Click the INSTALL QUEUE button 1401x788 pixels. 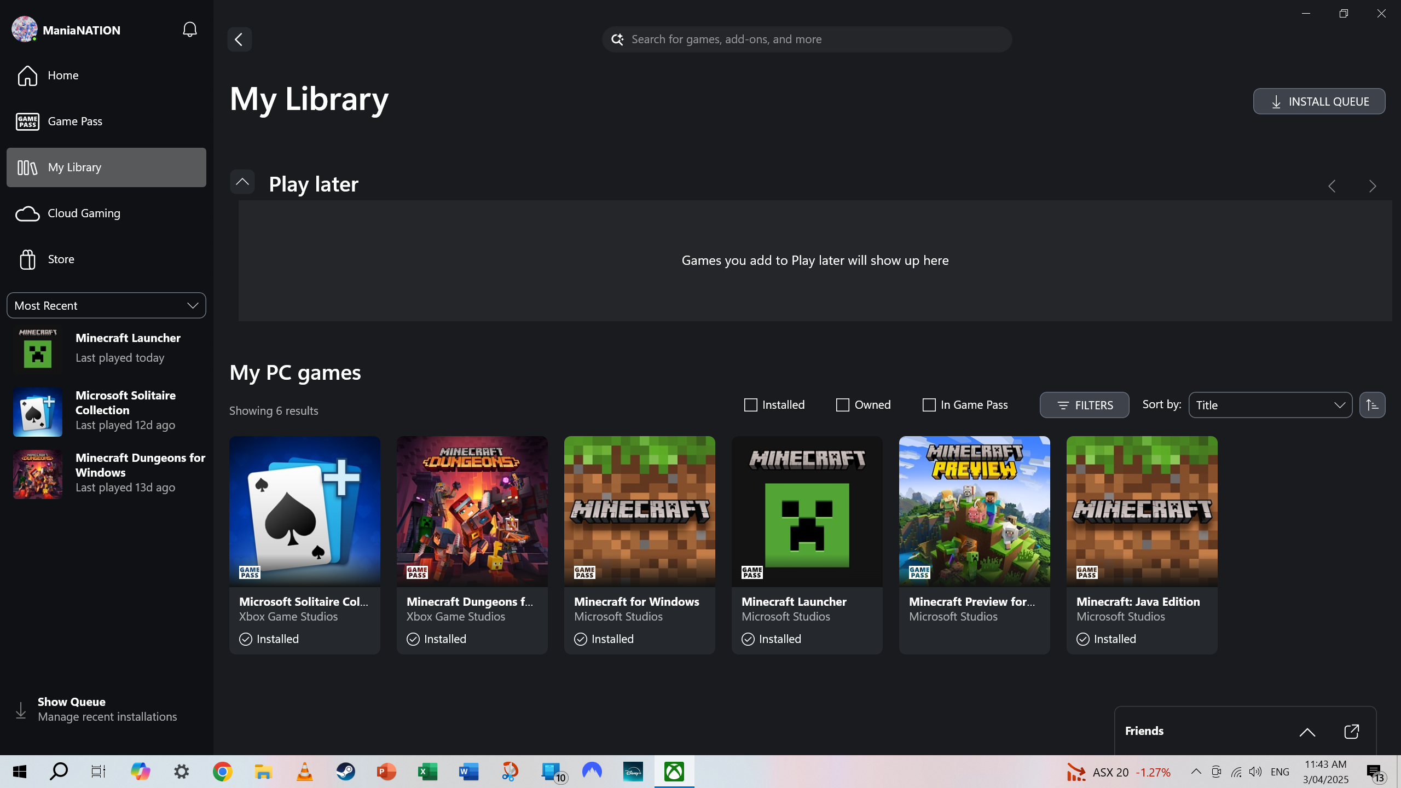1319,102
